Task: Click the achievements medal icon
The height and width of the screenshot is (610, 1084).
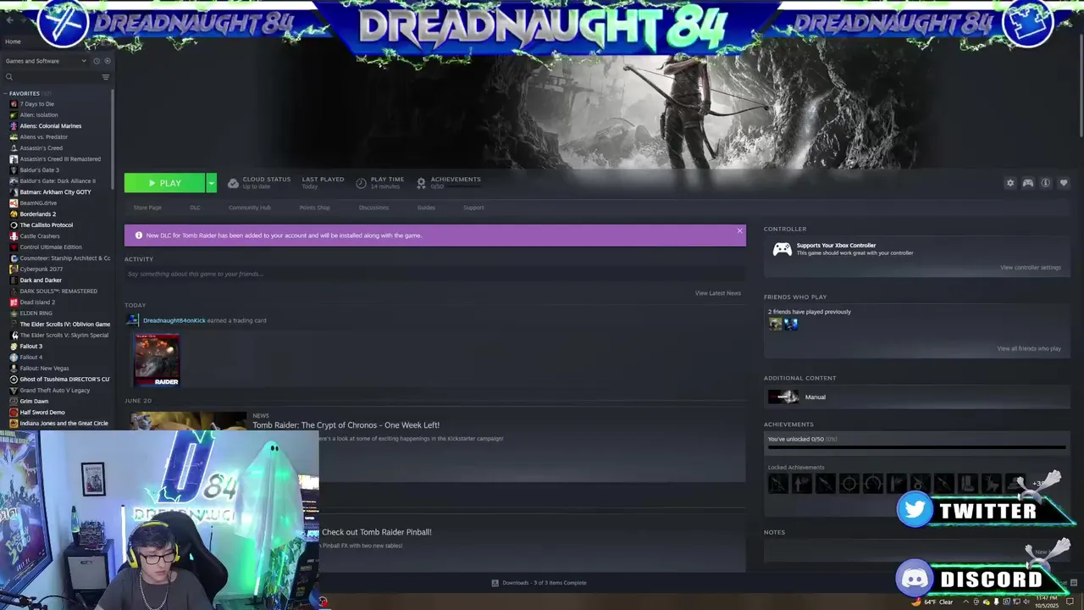Action: point(421,183)
